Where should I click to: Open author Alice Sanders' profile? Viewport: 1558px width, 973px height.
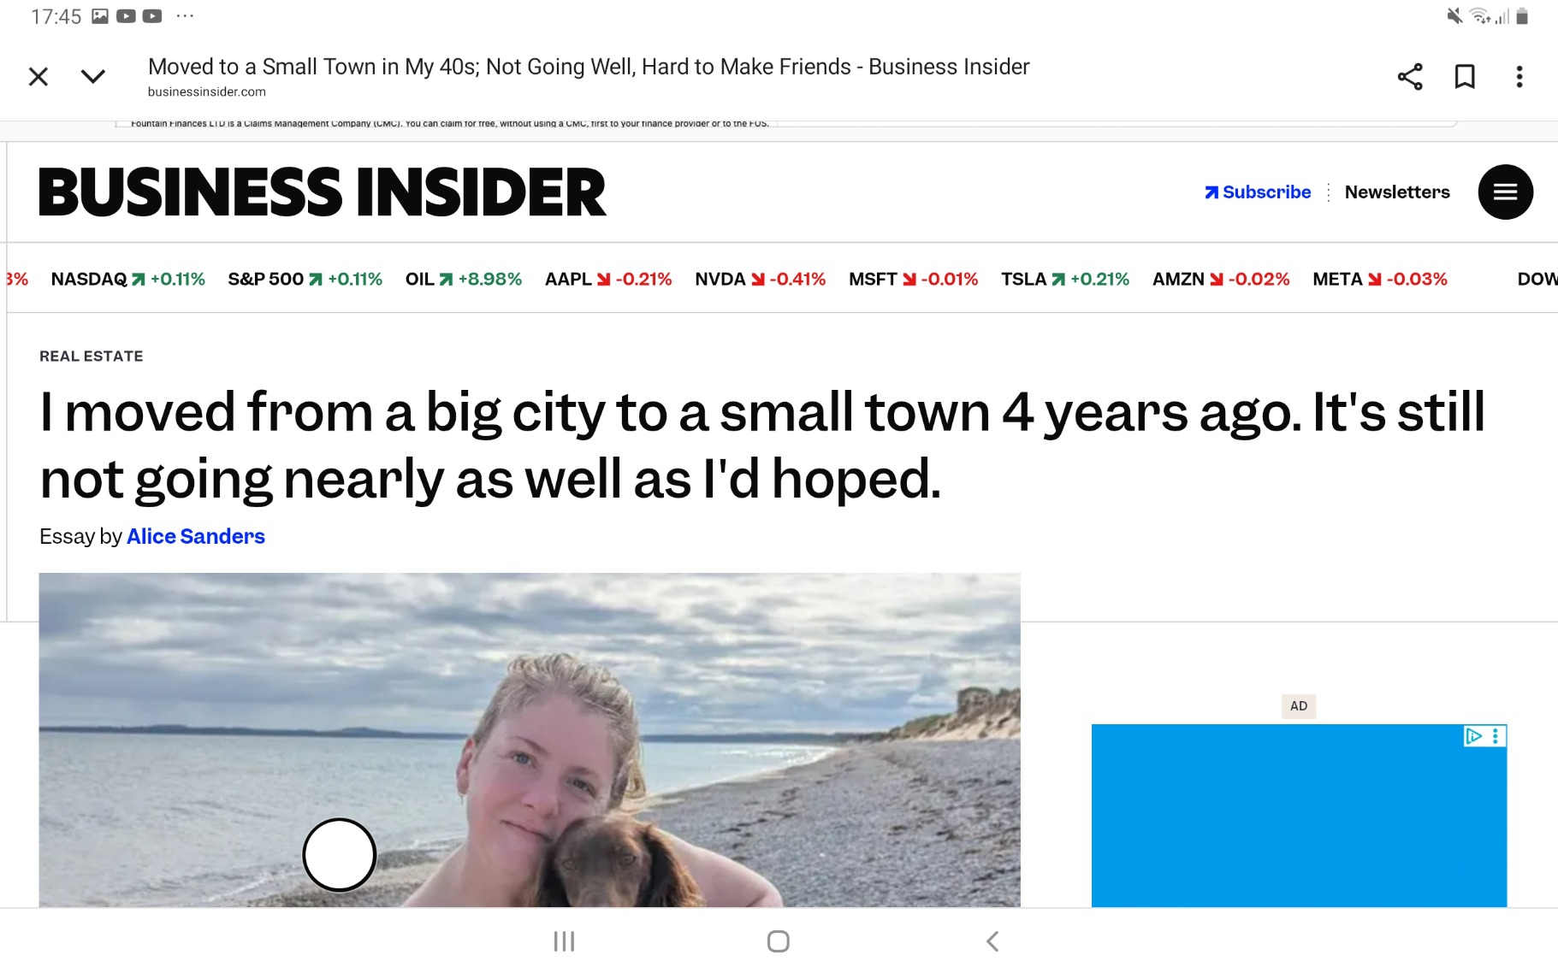(196, 537)
